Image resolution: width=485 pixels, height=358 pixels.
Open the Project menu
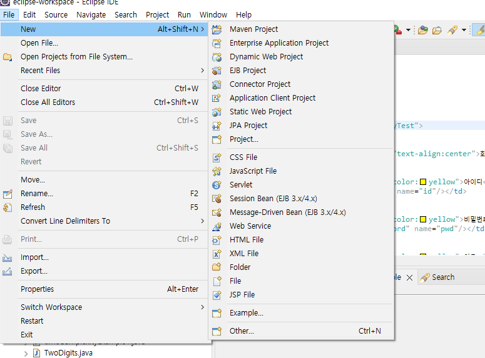[158, 15]
